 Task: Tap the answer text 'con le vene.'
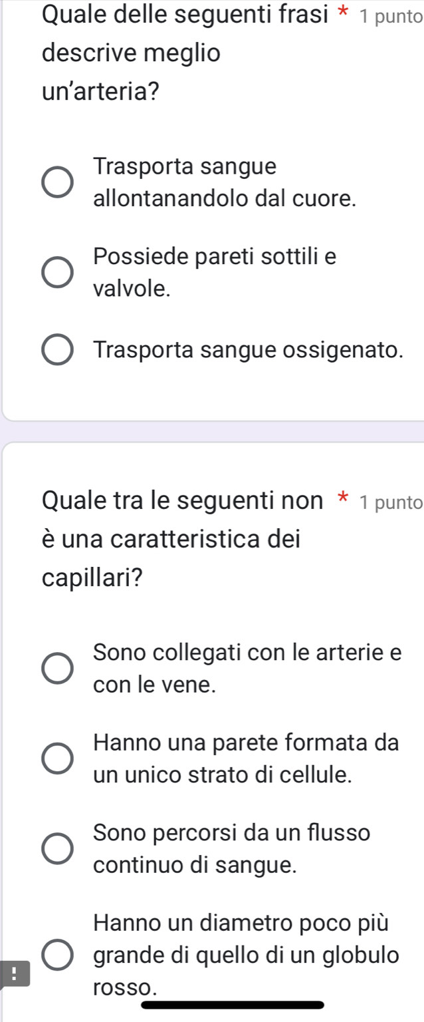(155, 683)
